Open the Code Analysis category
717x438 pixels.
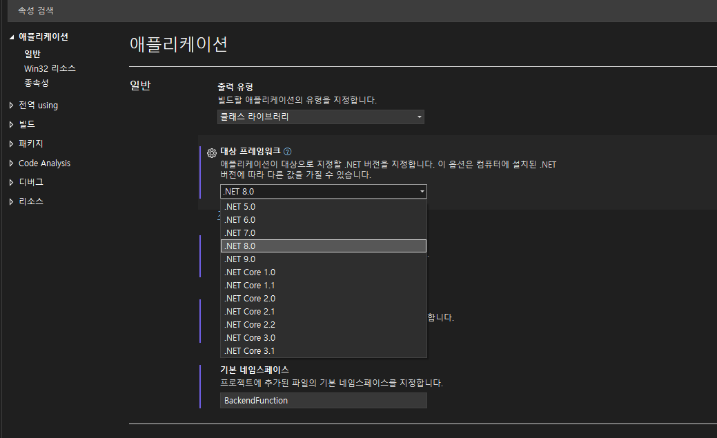(x=44, y=163)
